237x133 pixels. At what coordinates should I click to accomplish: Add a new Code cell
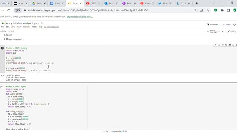coord(3,31)
